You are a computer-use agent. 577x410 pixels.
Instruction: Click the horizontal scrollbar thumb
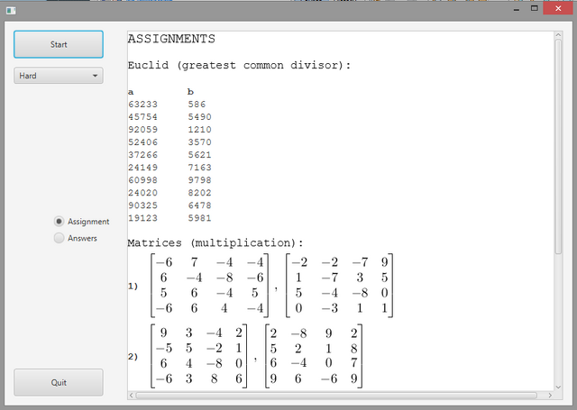pos(336,396)
